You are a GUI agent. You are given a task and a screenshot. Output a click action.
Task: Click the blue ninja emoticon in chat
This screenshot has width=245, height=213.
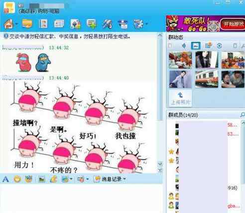pos(43,63)
